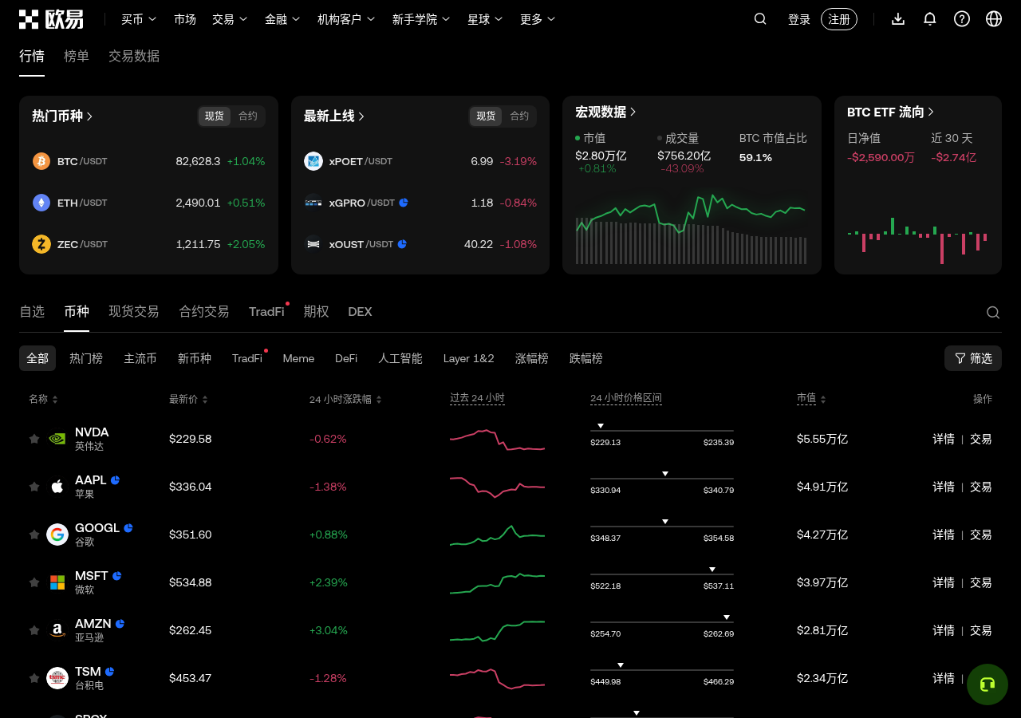The width and height of the screenshot is (1021, 718).
Task: Click 交易 for AMZN
Action: click(x=981, y=630)
